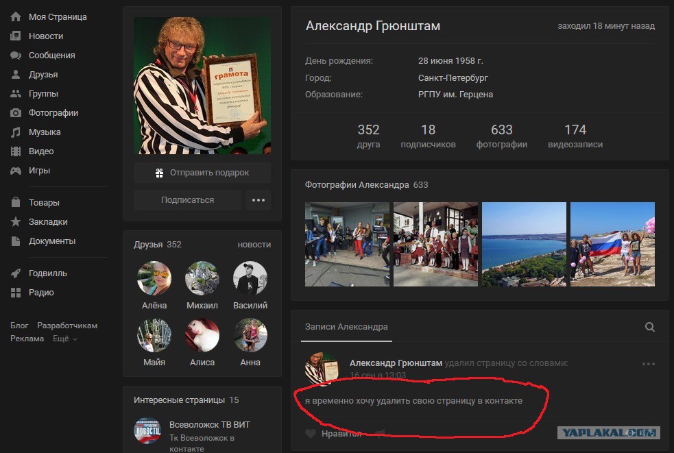Open Фотографии Александра section header

click(x=366, y=185)
